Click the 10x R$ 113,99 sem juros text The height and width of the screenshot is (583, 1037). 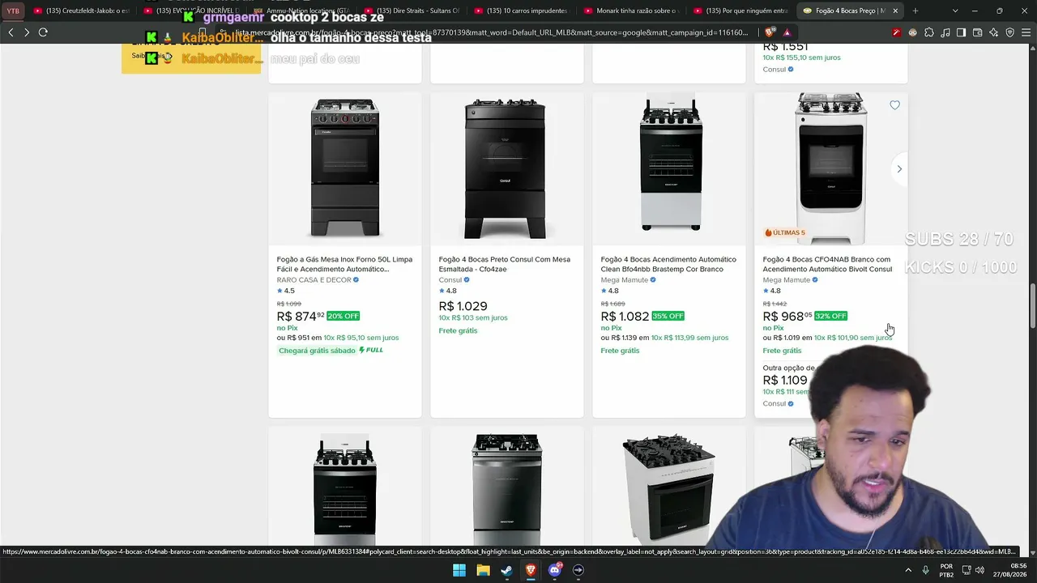pyautogui.click(x=689, y=338)
